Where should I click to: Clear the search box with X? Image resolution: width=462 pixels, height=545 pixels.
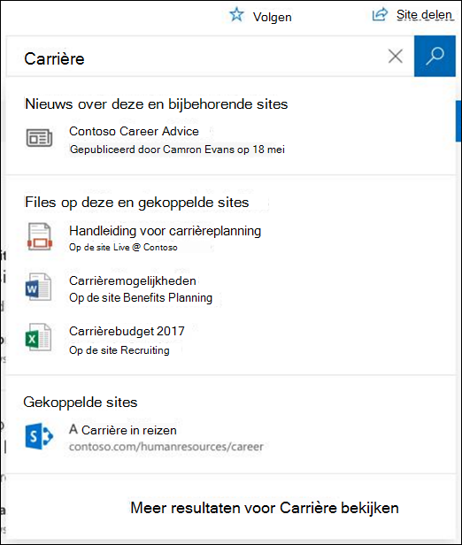396,56
